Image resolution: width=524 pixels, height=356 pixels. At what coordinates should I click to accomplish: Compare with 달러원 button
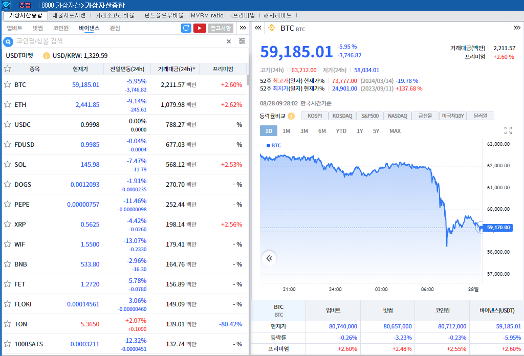[x=480, y=116]
